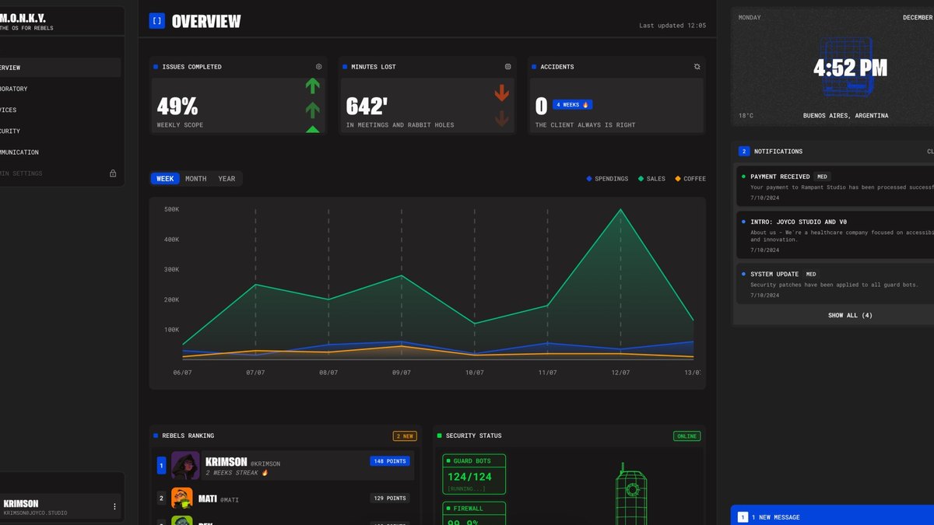The image size is (934, 525).
Task: Click the Accidents card options icon
Action: tap(697, 67)
